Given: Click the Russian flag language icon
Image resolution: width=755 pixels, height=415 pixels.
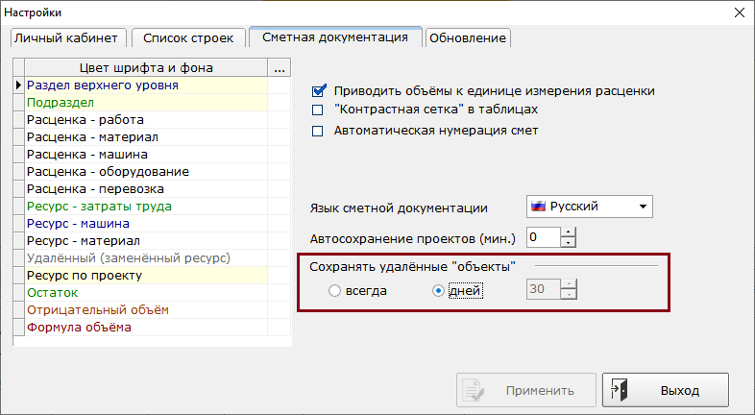Looking at the screenshot, I should tap(539, 207).
